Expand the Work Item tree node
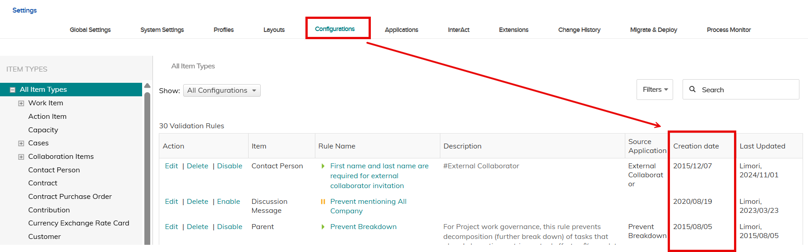Viewport: 808px width, 252px height. (21, 103)
